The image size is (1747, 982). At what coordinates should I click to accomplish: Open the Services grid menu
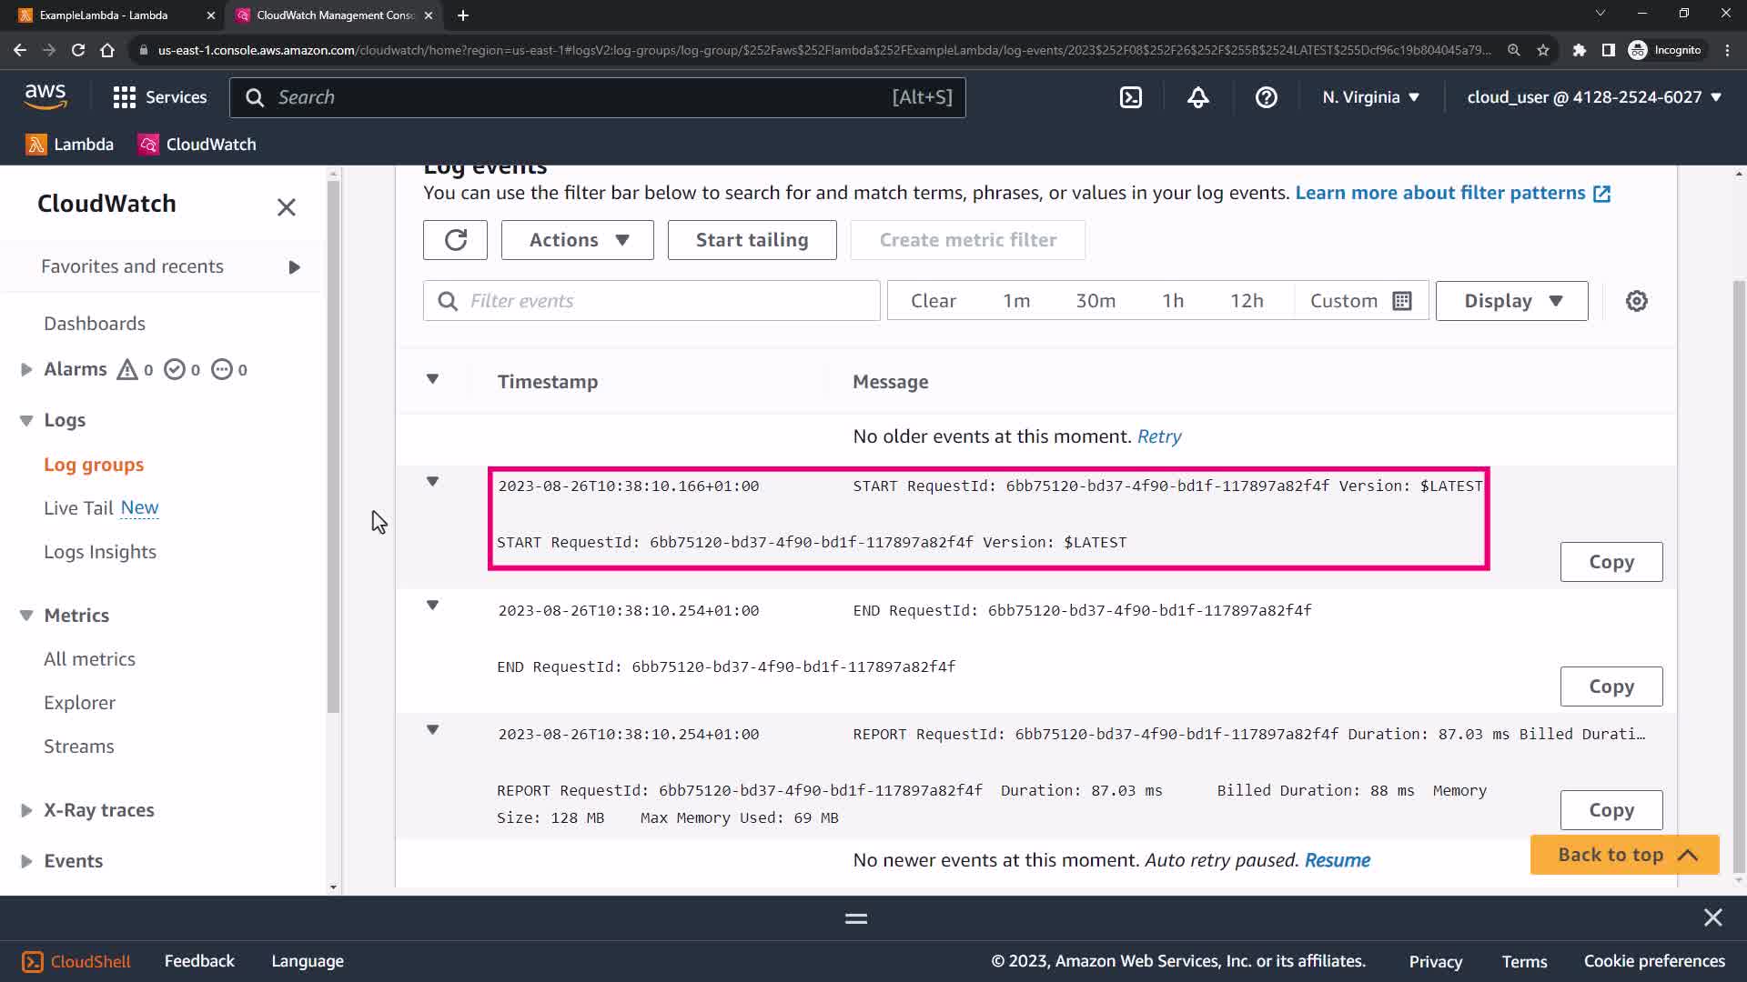tap(159, 97)
